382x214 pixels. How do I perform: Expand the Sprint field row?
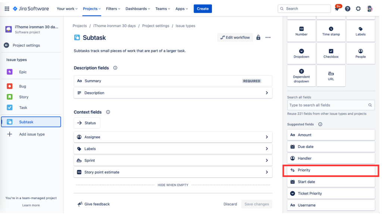(x=173, y=160)
